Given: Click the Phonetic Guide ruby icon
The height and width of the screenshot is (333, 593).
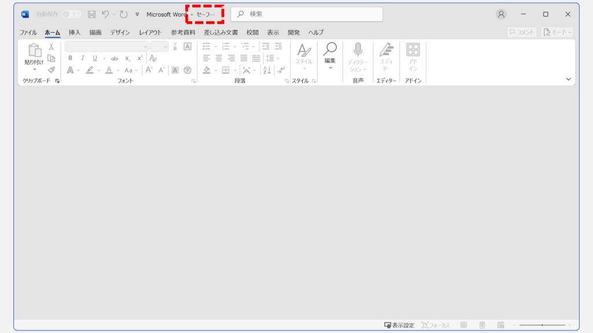Looking at the screenshot, I should point(175,46).
